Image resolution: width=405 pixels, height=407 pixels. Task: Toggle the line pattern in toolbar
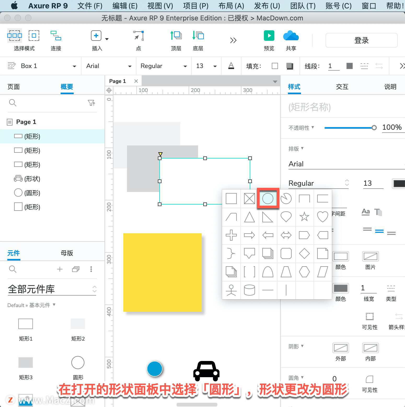(364, 66)
